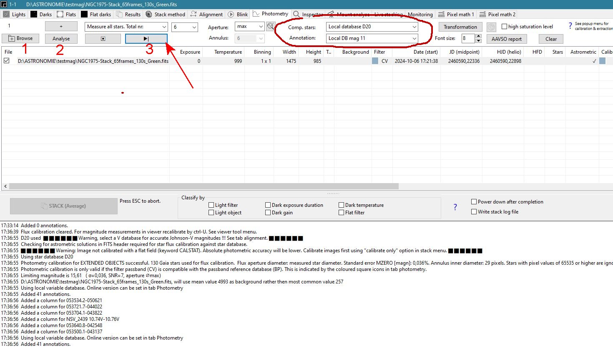Click the stop square button
This screenshot has height=350, width=613.
click(103, 39)
